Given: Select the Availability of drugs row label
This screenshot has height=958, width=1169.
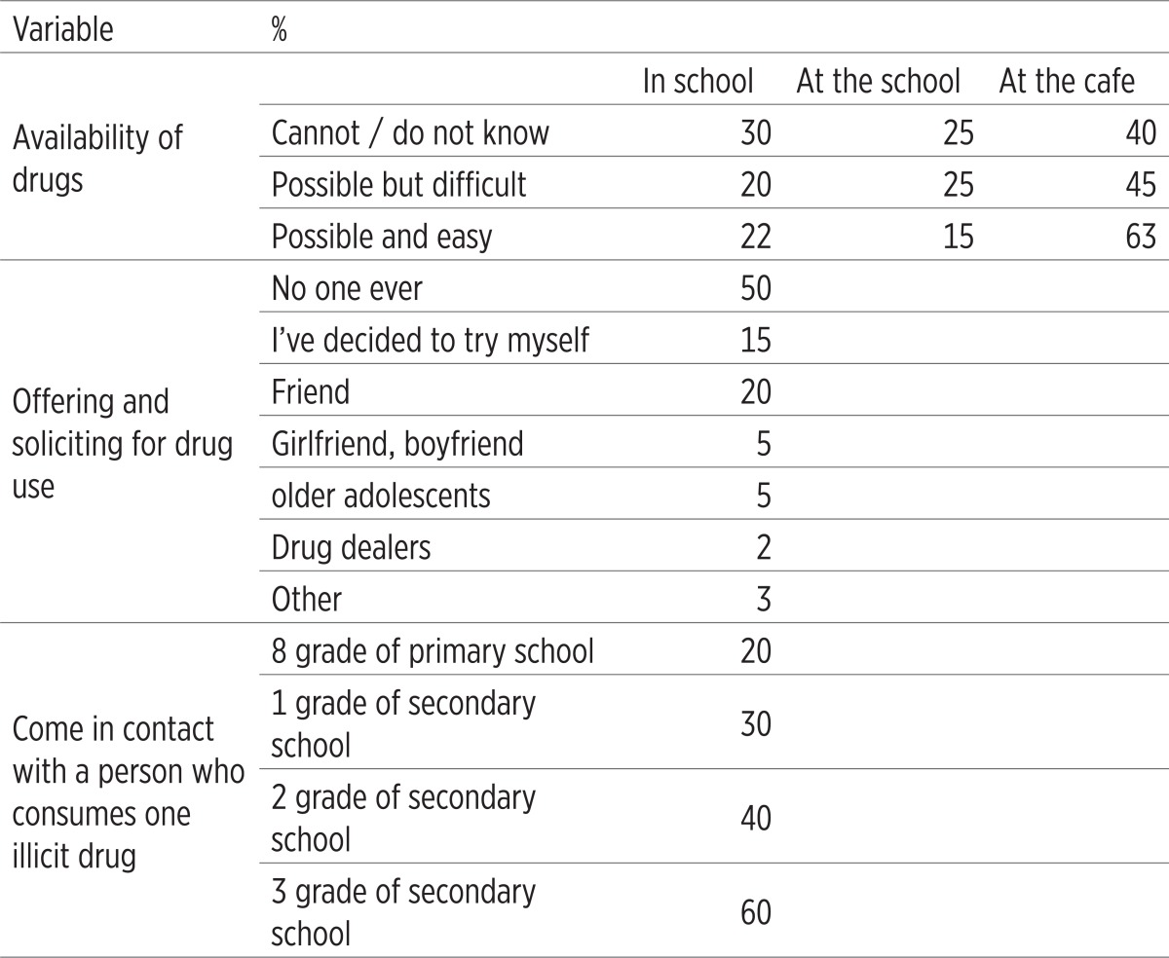Looking at the screenshot, I should tap(97, 159).
